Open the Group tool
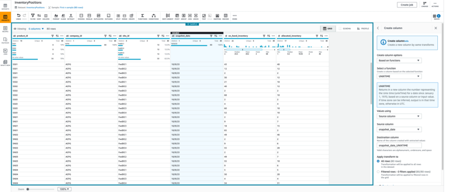The height and width of the screenshot is (192, 451). pyautogui.click(x=184, y=16)
